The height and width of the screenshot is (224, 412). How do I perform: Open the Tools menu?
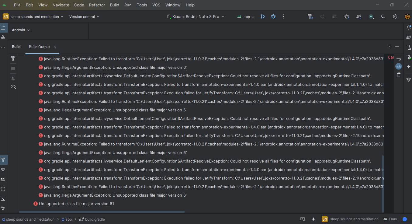142,5
